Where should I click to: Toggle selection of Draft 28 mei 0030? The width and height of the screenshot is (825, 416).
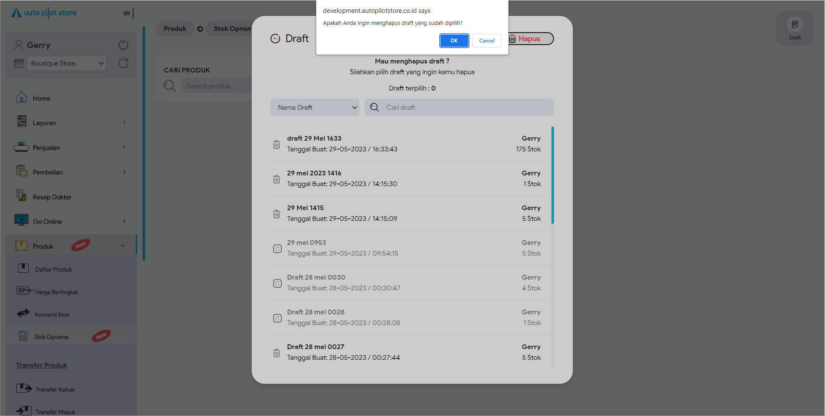tap(277, 283)
